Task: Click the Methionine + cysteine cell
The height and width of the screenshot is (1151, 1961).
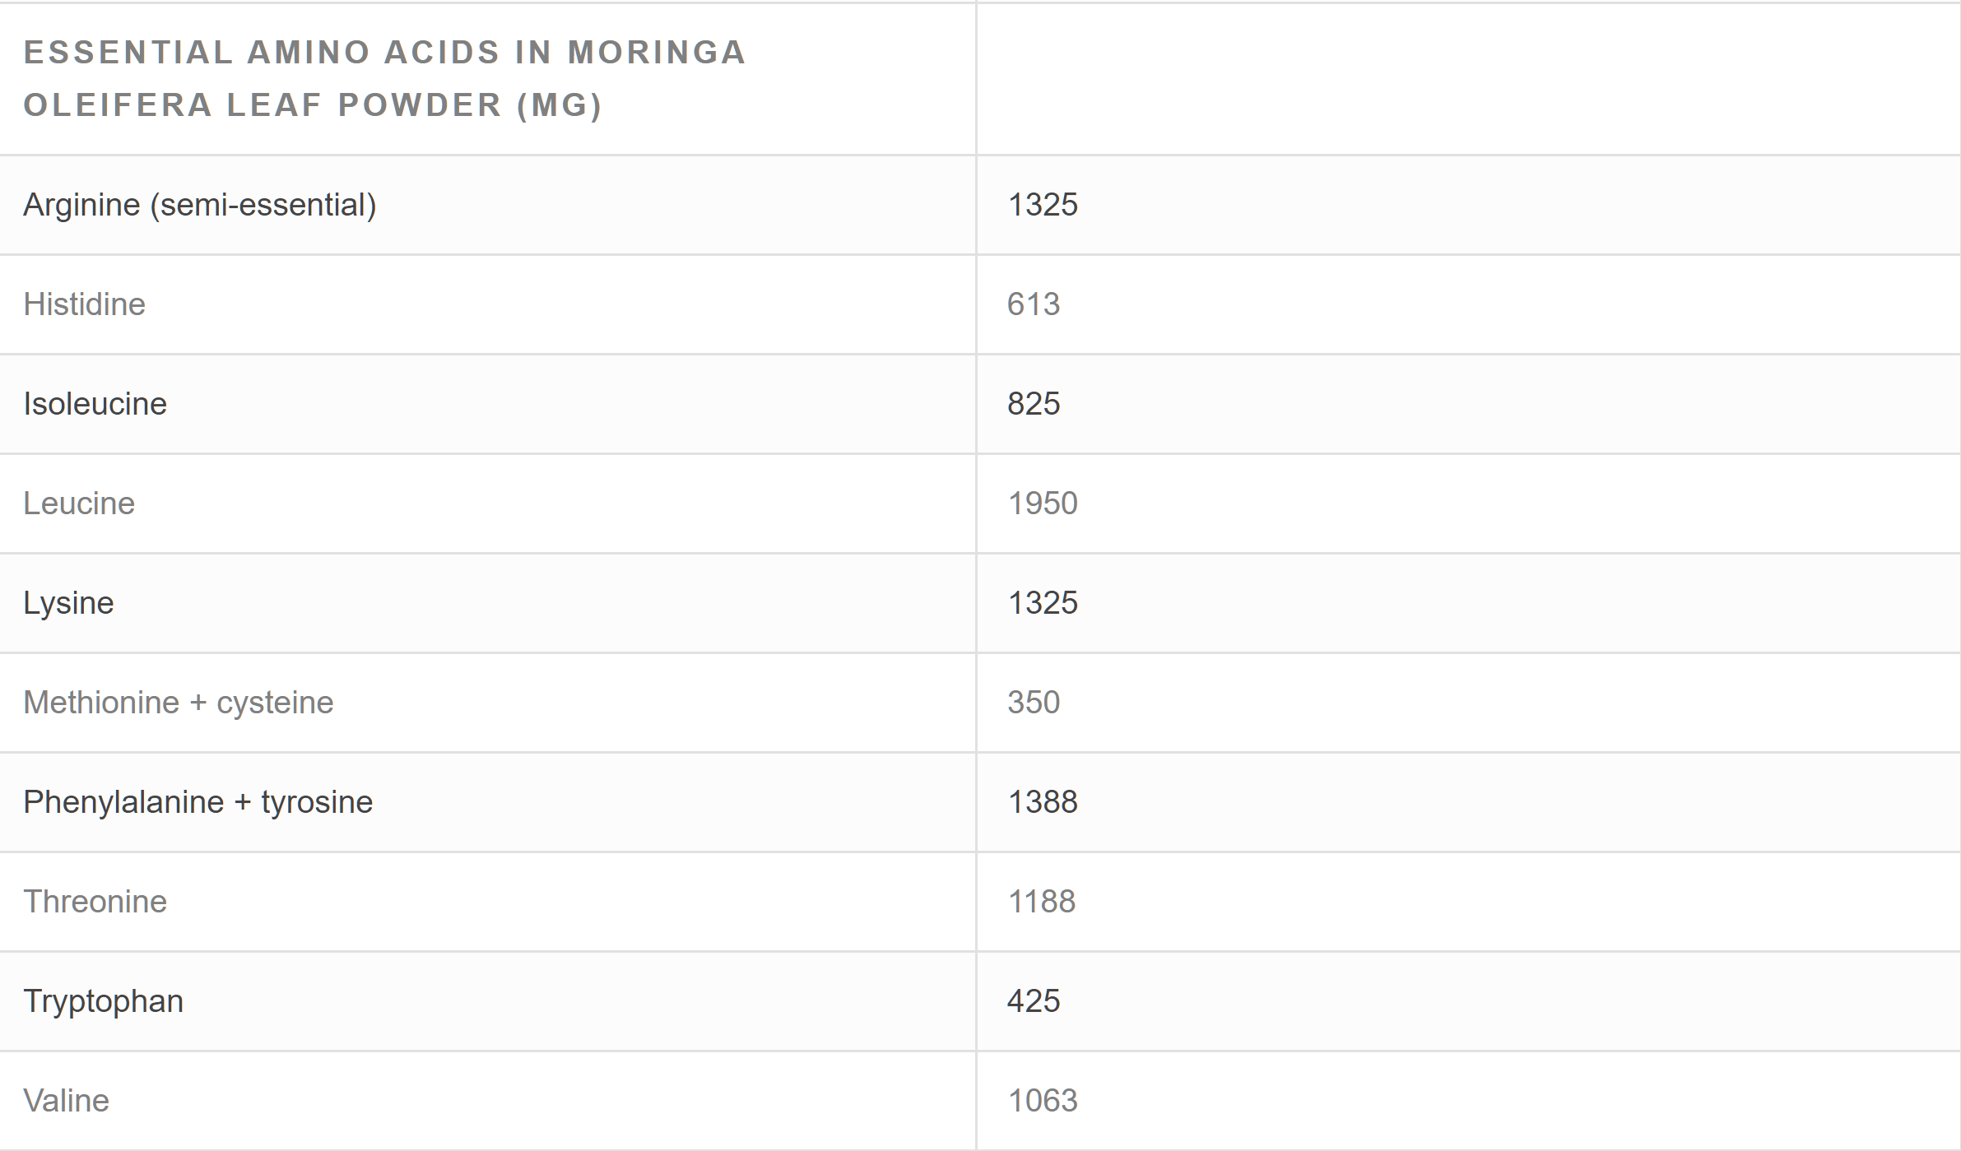Action: pyautogui.click(x=179, y=703)
